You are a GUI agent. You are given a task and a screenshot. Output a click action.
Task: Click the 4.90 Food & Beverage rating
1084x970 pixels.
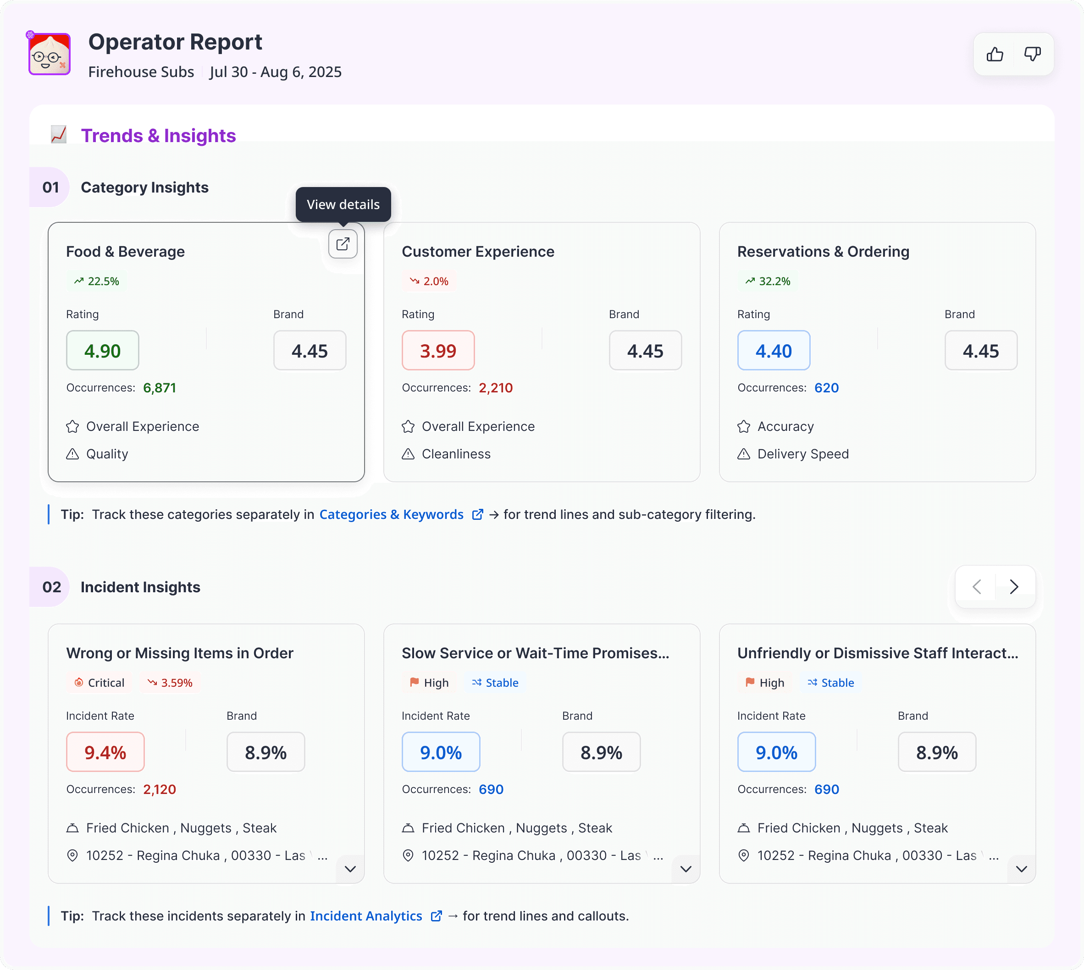pyautogui.click(x=102, y=351)
